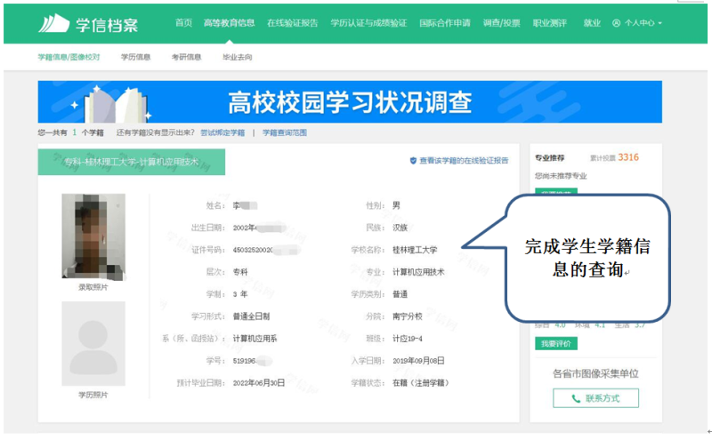Click the 录取照片 thumbnail photo
The height and width of the screenshot is (440, 712).
(87, 236)
